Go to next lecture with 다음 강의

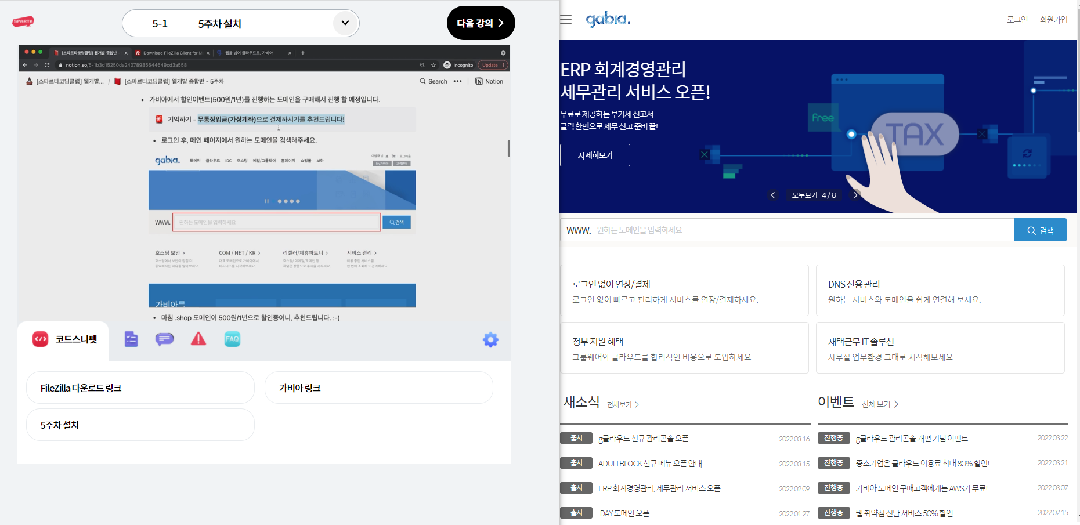pyautogui.click(x=481, y=23)
